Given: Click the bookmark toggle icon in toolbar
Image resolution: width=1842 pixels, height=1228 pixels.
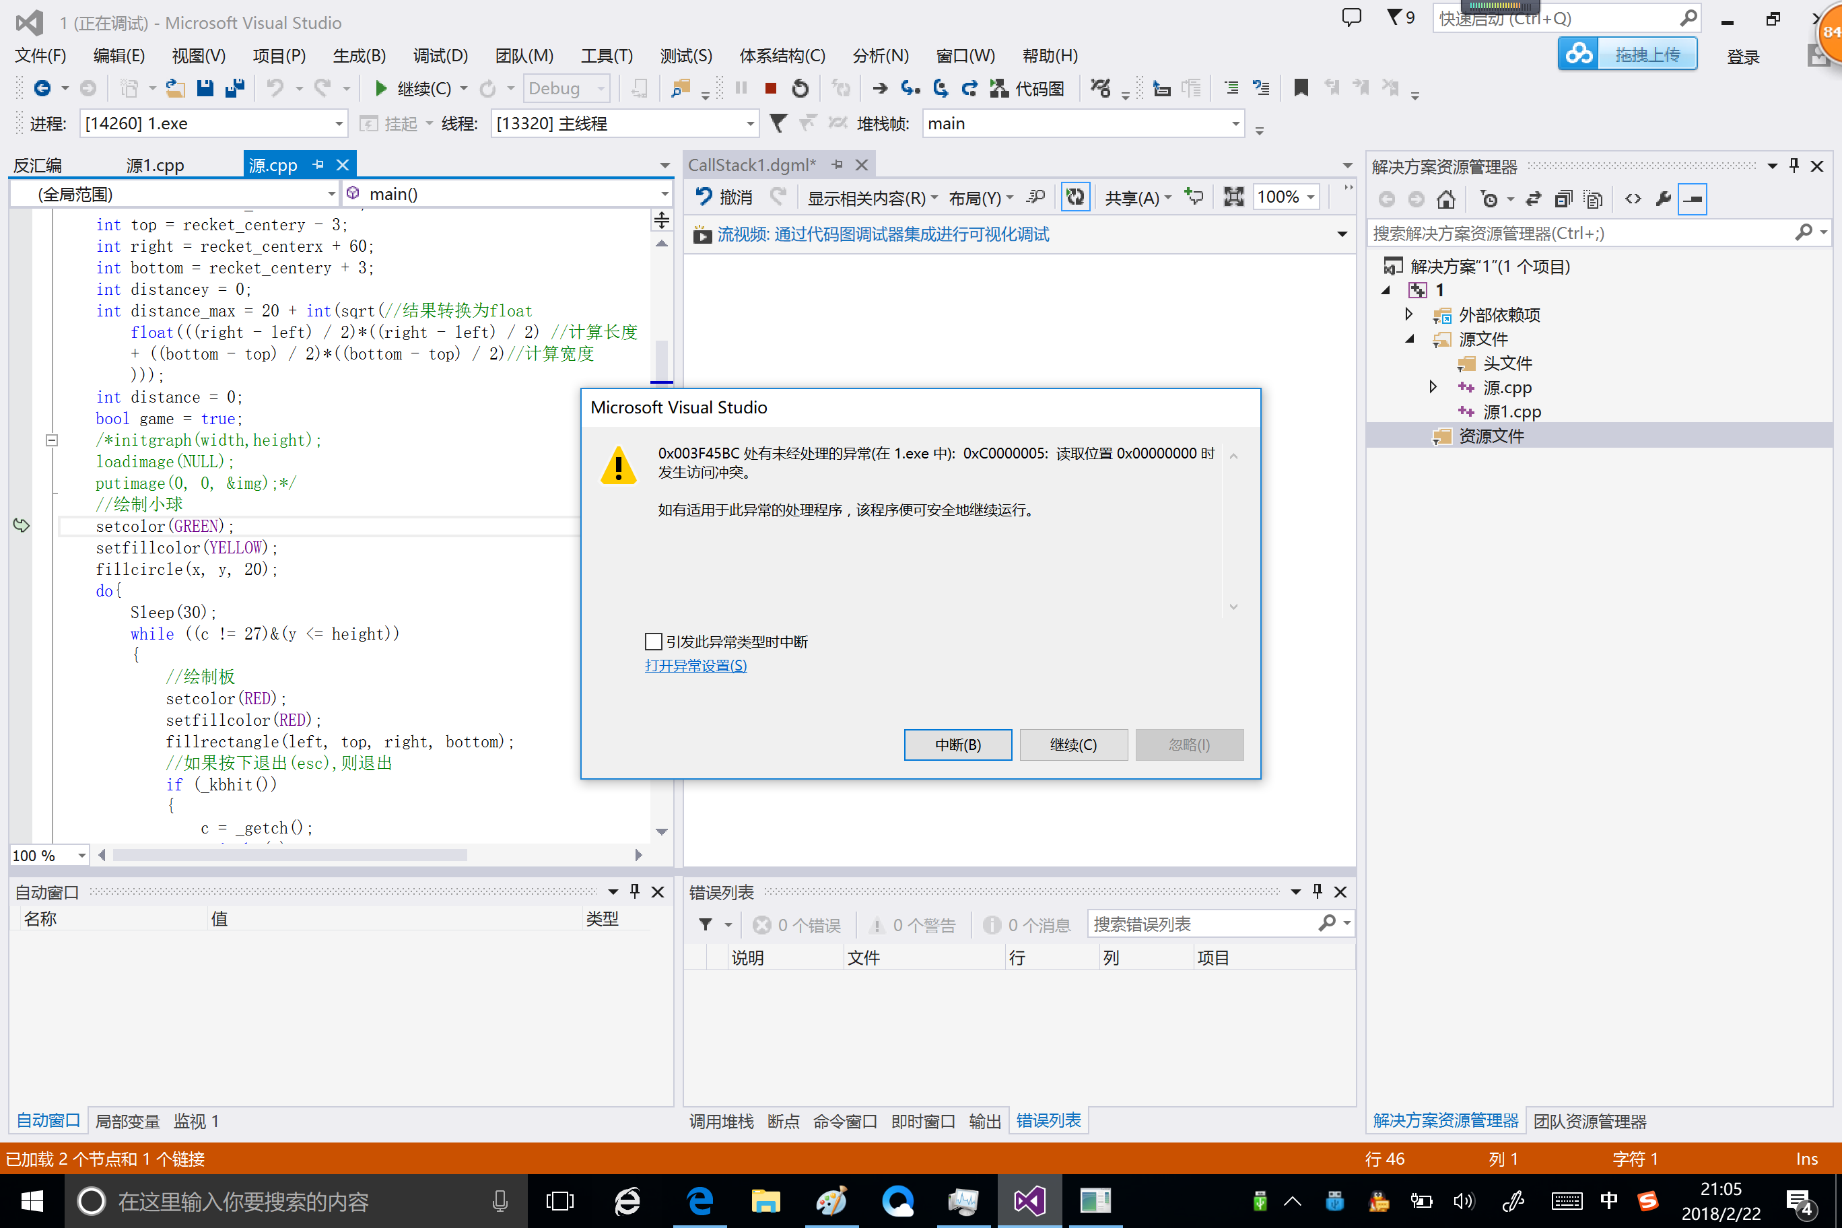Looking at the screenshot, I should click(1301, 88).
